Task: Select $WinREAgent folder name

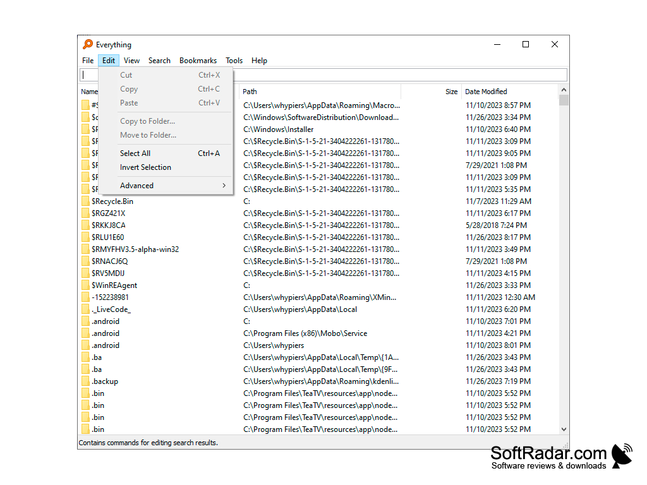Action: [x=114, y=285]
